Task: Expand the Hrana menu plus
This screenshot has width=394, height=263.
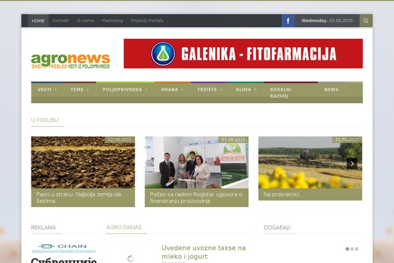Action: (183, 89)
